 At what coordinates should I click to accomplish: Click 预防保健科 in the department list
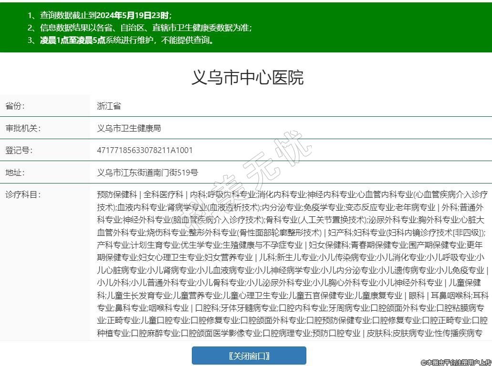click(x=116, y=194)
